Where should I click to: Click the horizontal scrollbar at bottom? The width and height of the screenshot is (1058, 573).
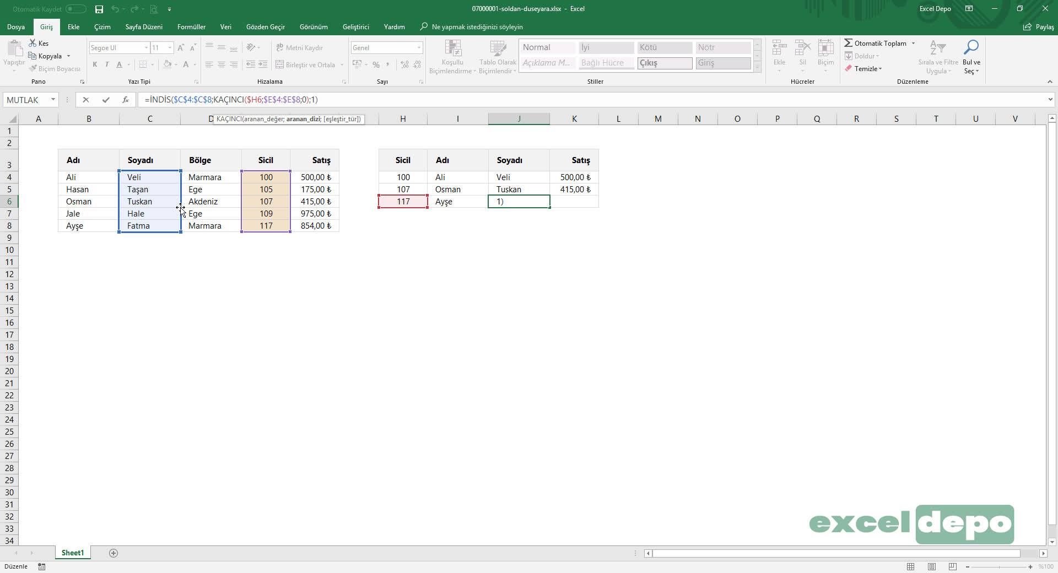[836, 553]
